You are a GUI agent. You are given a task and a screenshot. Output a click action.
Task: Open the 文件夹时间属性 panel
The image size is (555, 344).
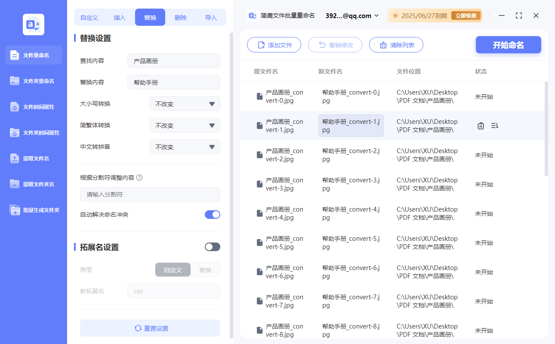(x=33, y=132)
